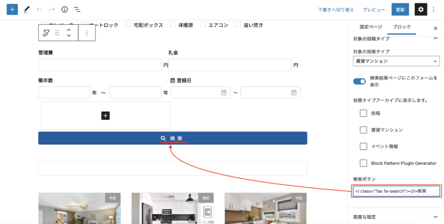Collapse the 対象の投稿タイプ panel
Image resolution: width=444 pixels, height=224 pixels.
coord(435,39)
